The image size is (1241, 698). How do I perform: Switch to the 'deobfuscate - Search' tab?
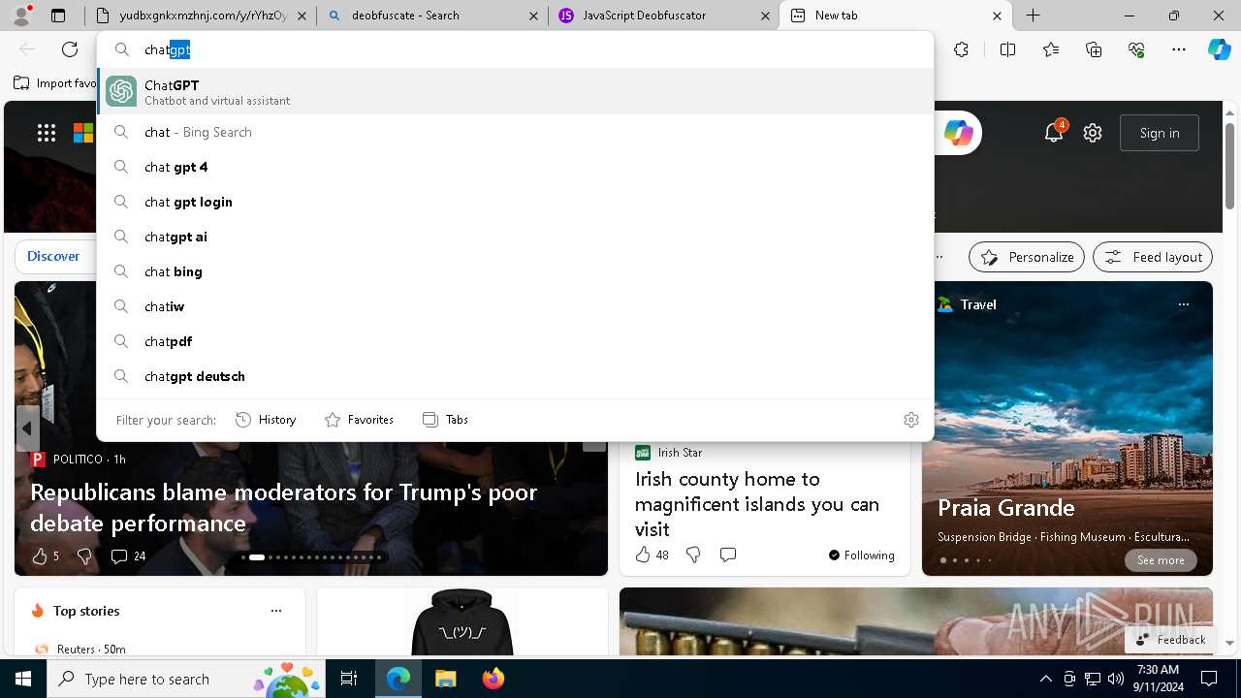[431, 16]
